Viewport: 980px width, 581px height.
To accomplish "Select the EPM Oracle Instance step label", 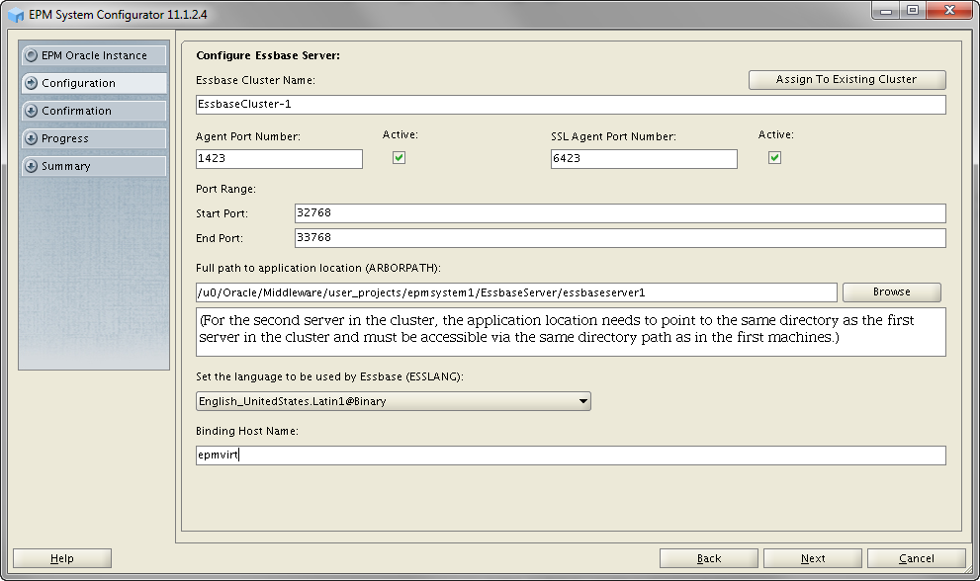I will (x=94, y=55).
